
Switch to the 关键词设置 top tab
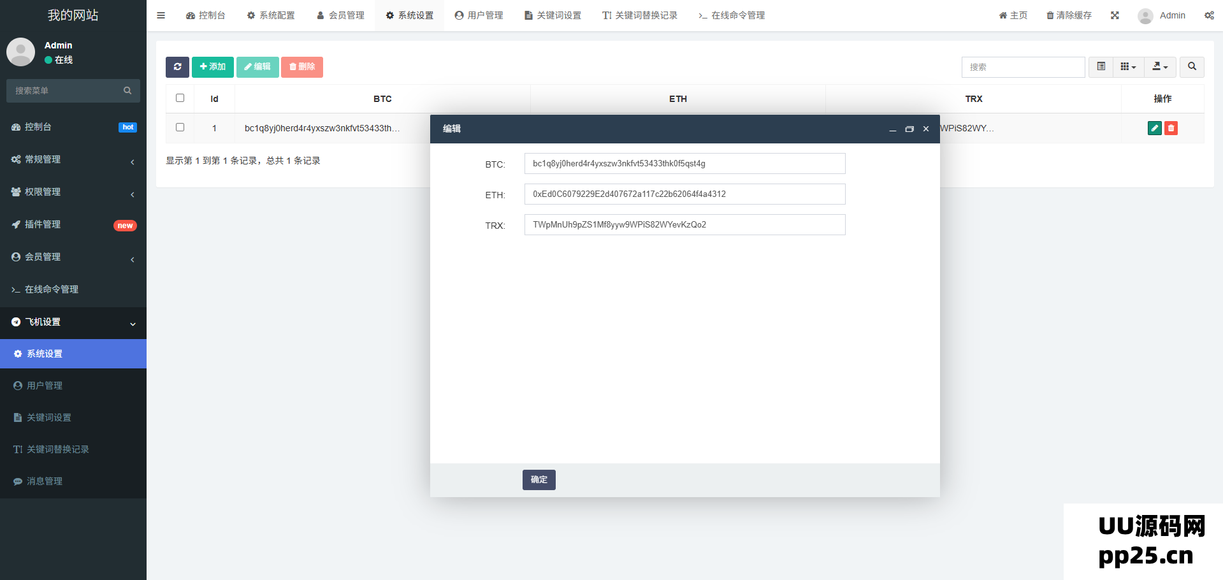click(x=553, y=15)
